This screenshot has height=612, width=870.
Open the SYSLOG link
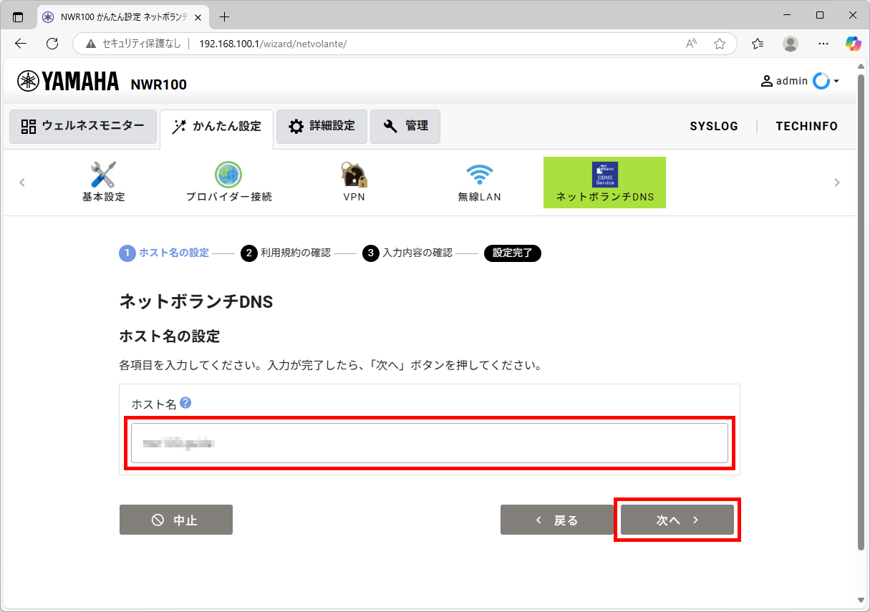click(713, 127)
